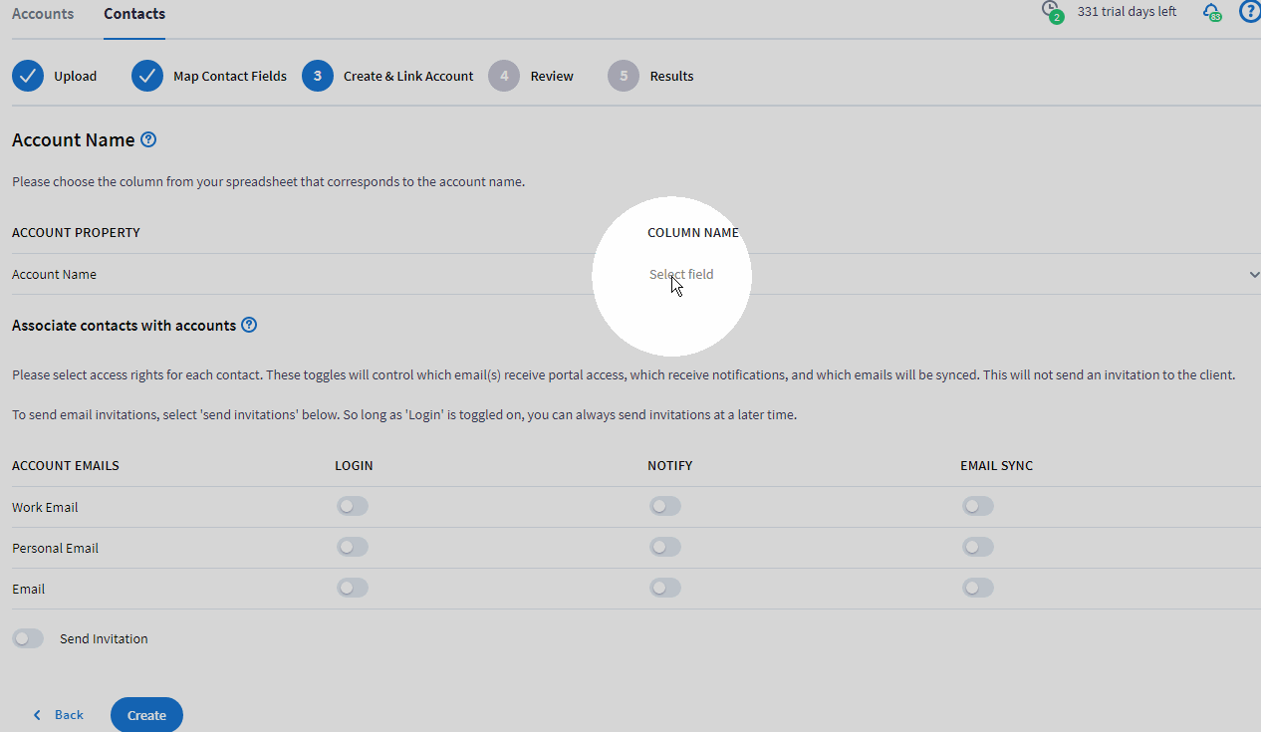Switch to the Accounts tab
Screen dimensions: 1261x732
pos(43,14)
